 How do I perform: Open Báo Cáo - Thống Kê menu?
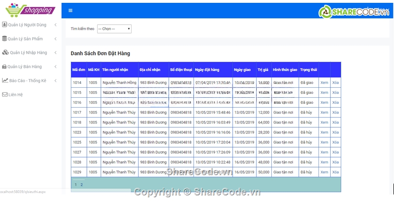pyautogui.click(x=28, y=81)
